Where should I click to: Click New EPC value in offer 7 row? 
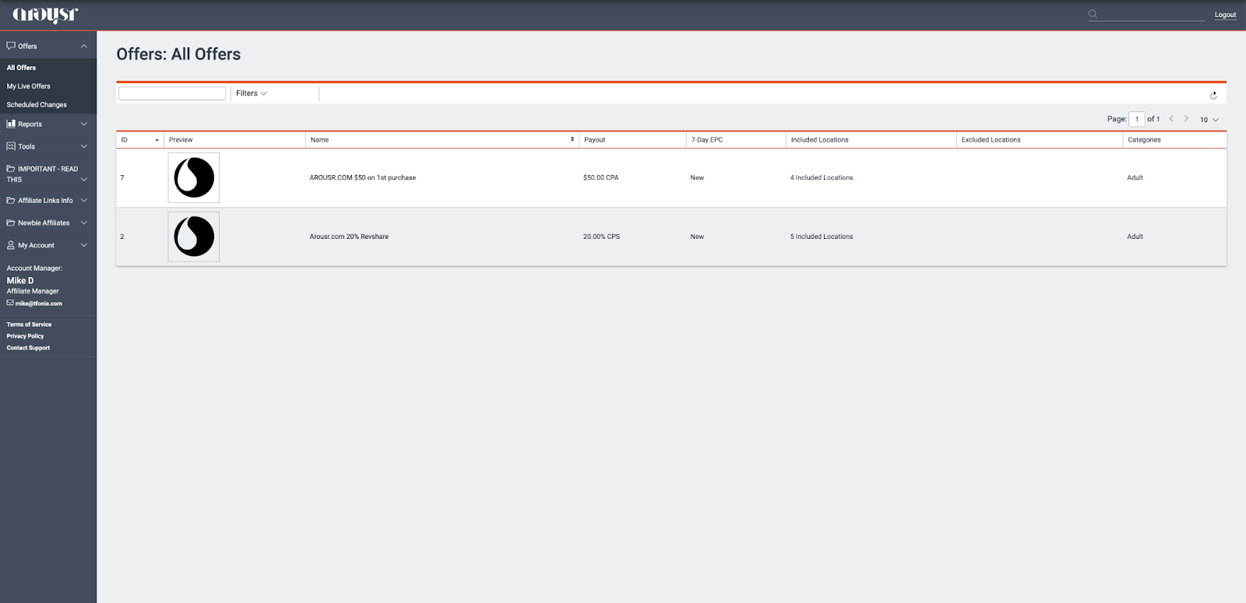coord(697,178)
